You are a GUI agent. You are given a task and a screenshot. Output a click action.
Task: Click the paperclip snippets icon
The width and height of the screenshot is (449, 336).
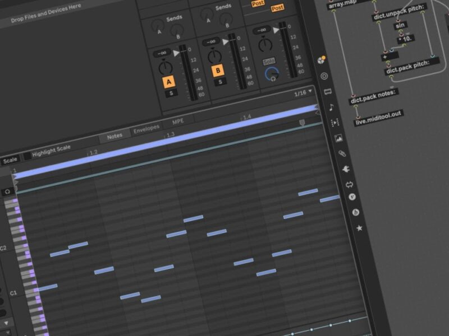342,153
